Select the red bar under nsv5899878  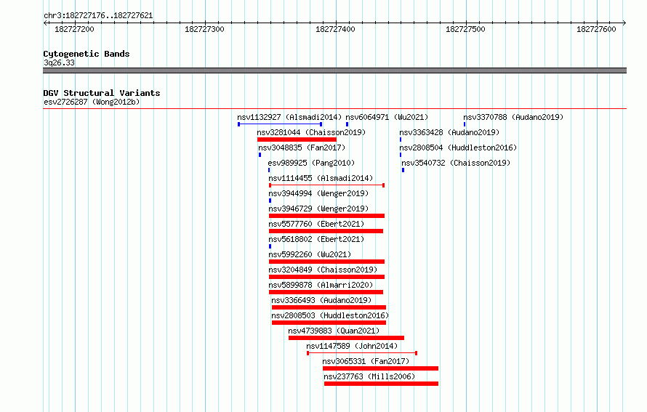pos(326,292)
